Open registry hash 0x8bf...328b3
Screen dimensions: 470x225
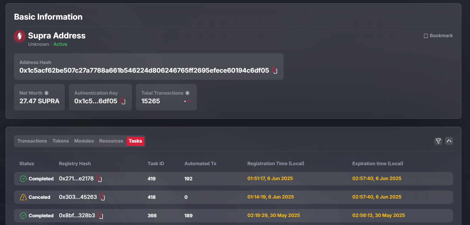point(77,215)
